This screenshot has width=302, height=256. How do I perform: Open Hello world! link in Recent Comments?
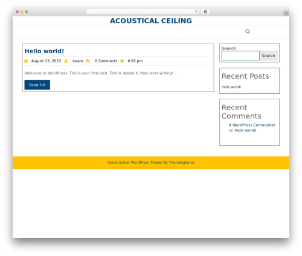(x=245, y=130)
